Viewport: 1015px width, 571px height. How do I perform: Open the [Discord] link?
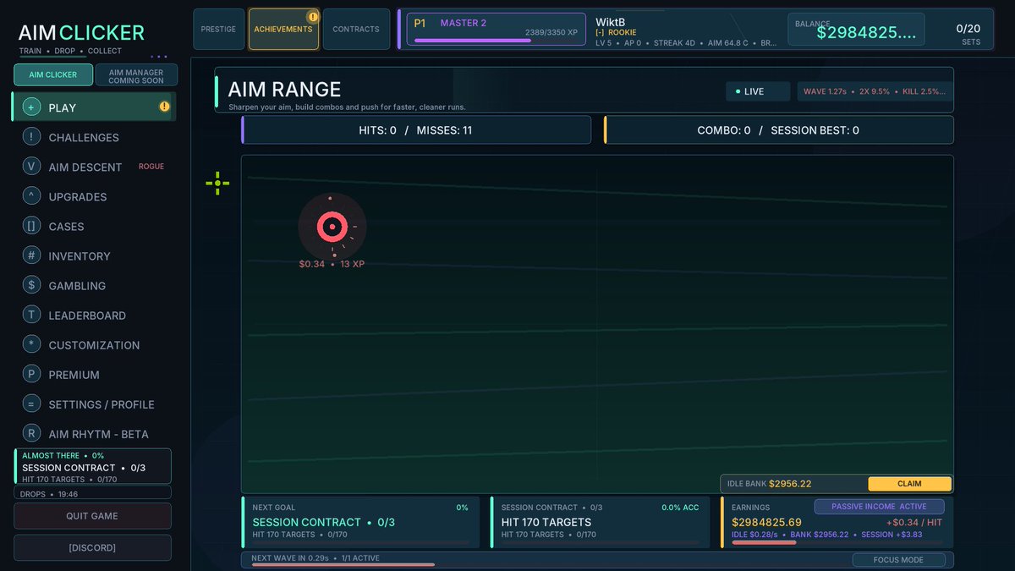[93, 547]
